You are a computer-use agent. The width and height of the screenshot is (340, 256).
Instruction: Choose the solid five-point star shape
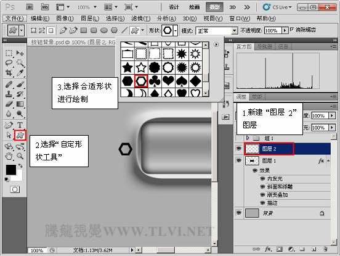click(127, 67)
